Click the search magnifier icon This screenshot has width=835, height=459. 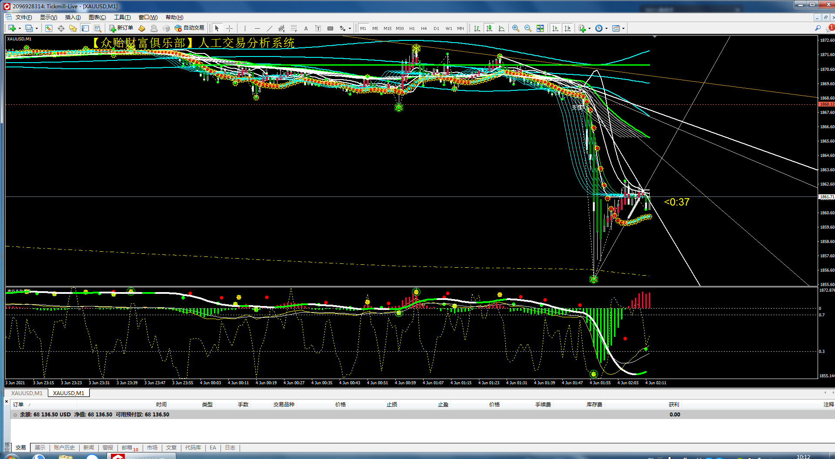[818, 28]
